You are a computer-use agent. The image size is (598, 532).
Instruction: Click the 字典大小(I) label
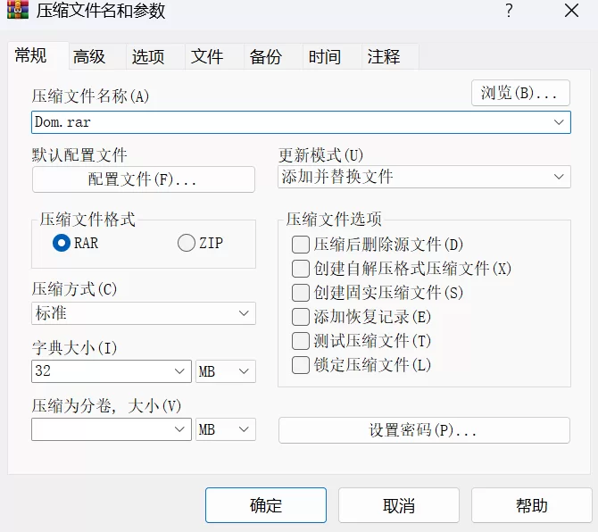(74, 348)
